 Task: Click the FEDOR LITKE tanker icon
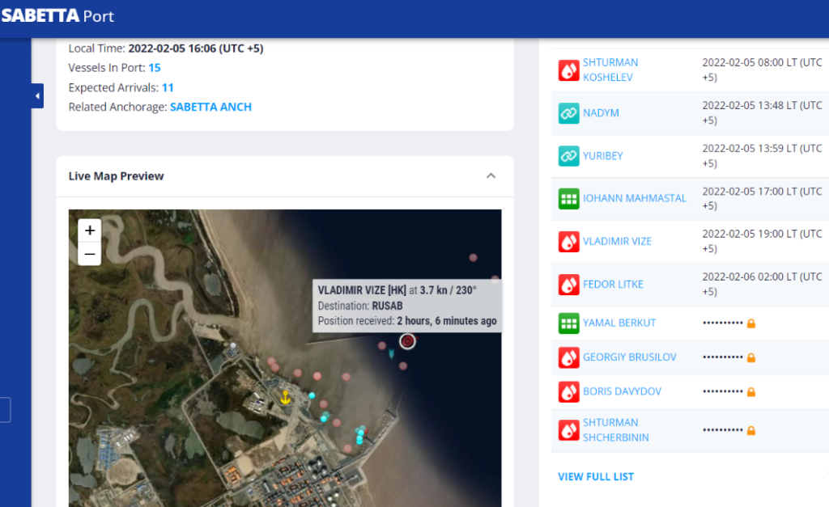pyautogui.click(x=569, y=285)
